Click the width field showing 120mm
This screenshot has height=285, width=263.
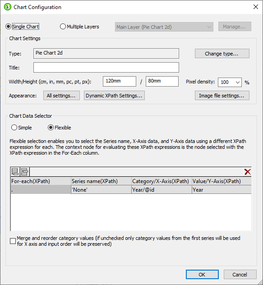coord(120,81)
